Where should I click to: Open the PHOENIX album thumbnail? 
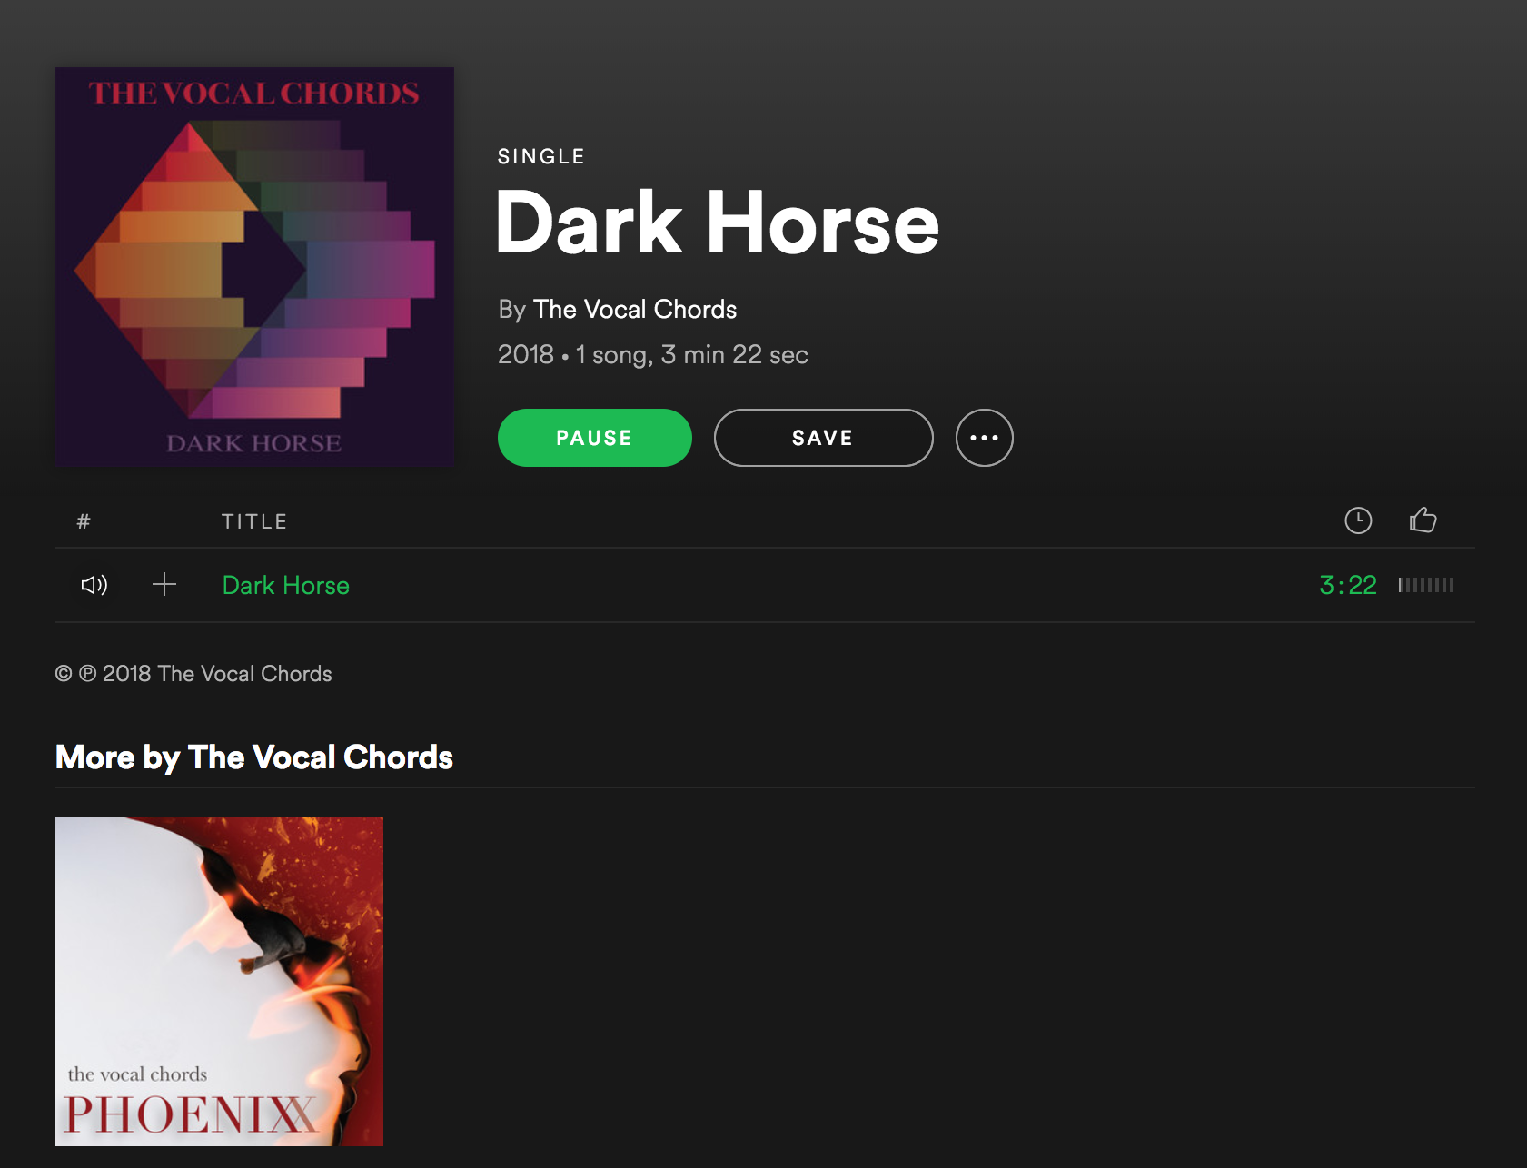219,982
